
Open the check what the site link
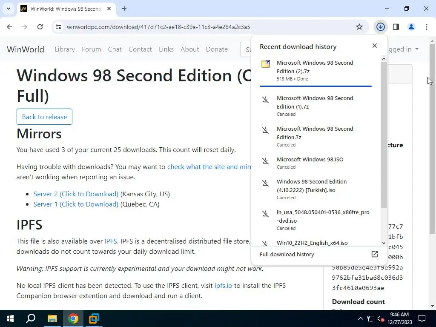point(209,166)
